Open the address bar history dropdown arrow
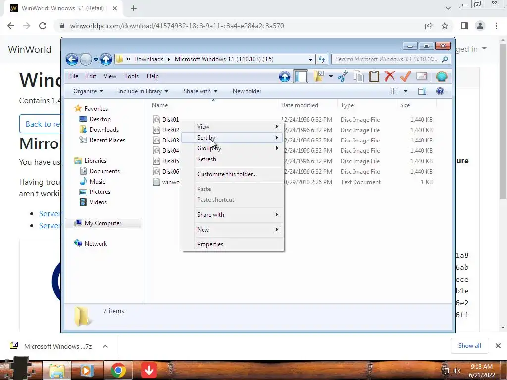The height and width of the screenshot is (380, 507). click(310, 59)
